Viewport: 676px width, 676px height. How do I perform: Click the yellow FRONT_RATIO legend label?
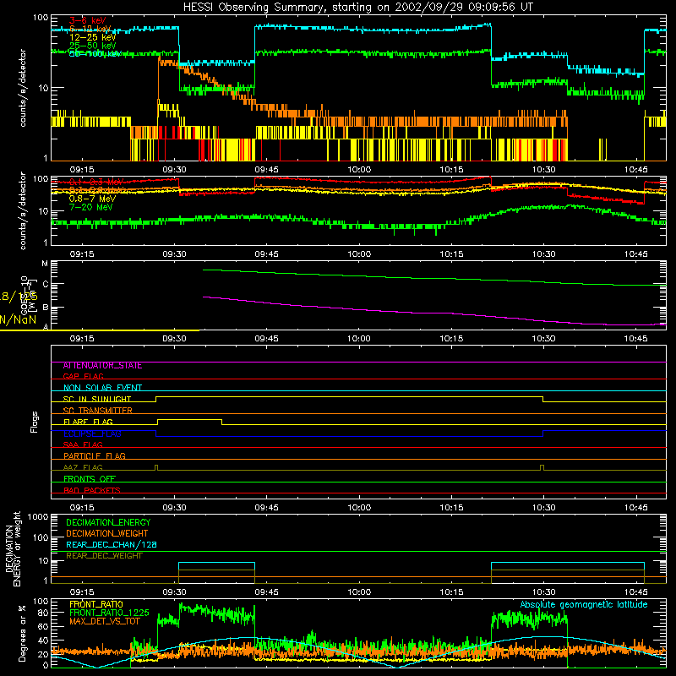point(96,604)
